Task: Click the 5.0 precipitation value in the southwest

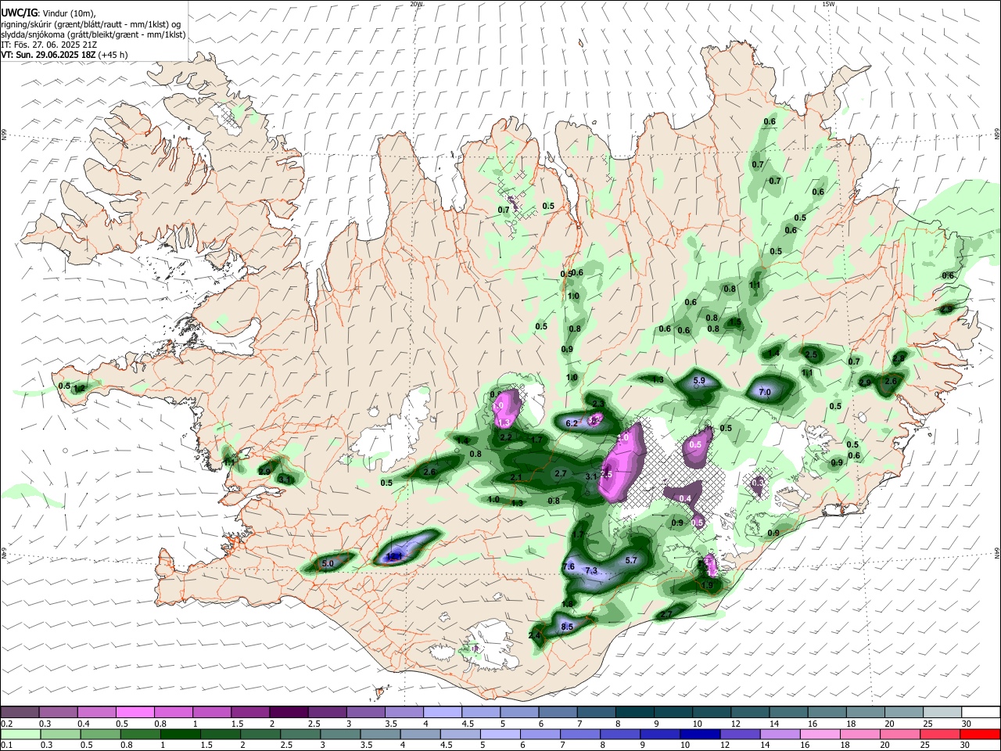Action: point(328,563)
